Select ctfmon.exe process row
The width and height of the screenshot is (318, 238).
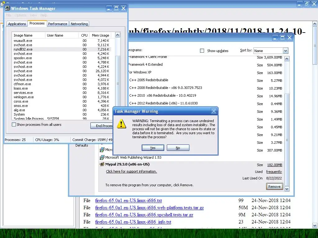[x=61, y=84]
